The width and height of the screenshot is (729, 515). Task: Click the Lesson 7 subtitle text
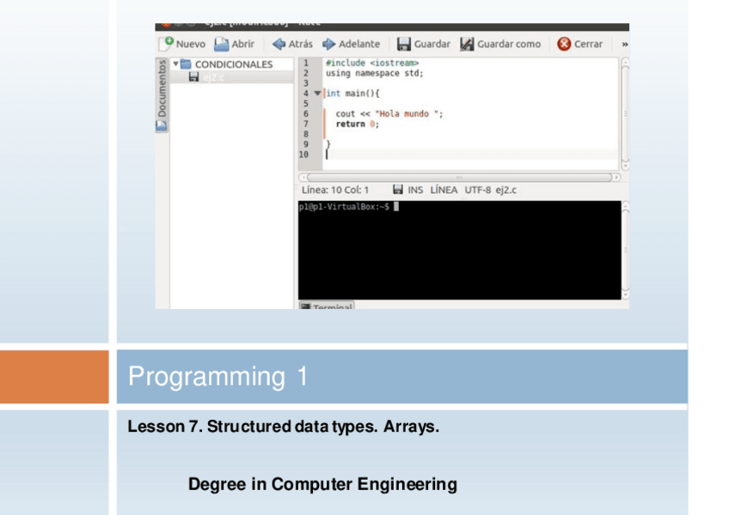(x=283, y=427)
